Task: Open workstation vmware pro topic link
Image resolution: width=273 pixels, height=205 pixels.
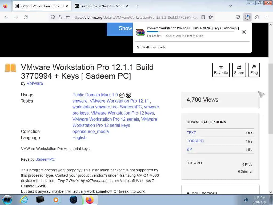Action: 95,107
